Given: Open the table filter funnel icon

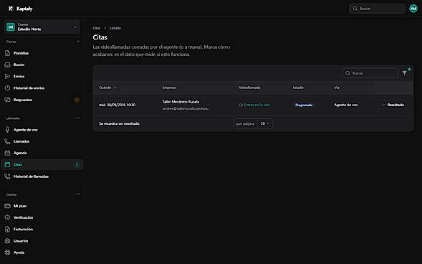Looking at the screenshot, I should (404, 73).
